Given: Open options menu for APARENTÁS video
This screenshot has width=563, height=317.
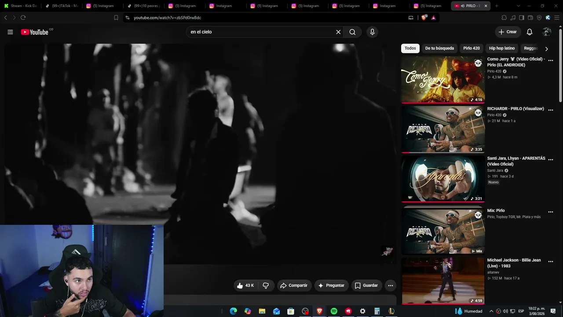Looking at the screenshot, I should point(550,159).
